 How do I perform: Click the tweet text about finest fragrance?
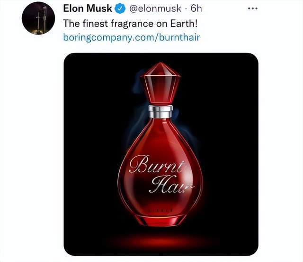131,24
